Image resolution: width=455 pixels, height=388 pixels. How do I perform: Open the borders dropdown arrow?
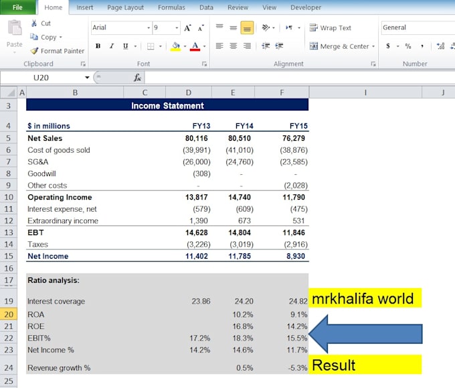pyautogui.click(x=160, y=46)
